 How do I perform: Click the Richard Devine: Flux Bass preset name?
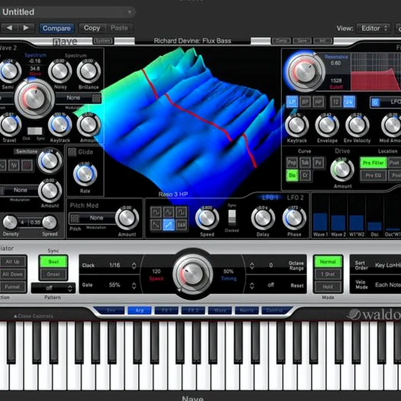point(193,41)
